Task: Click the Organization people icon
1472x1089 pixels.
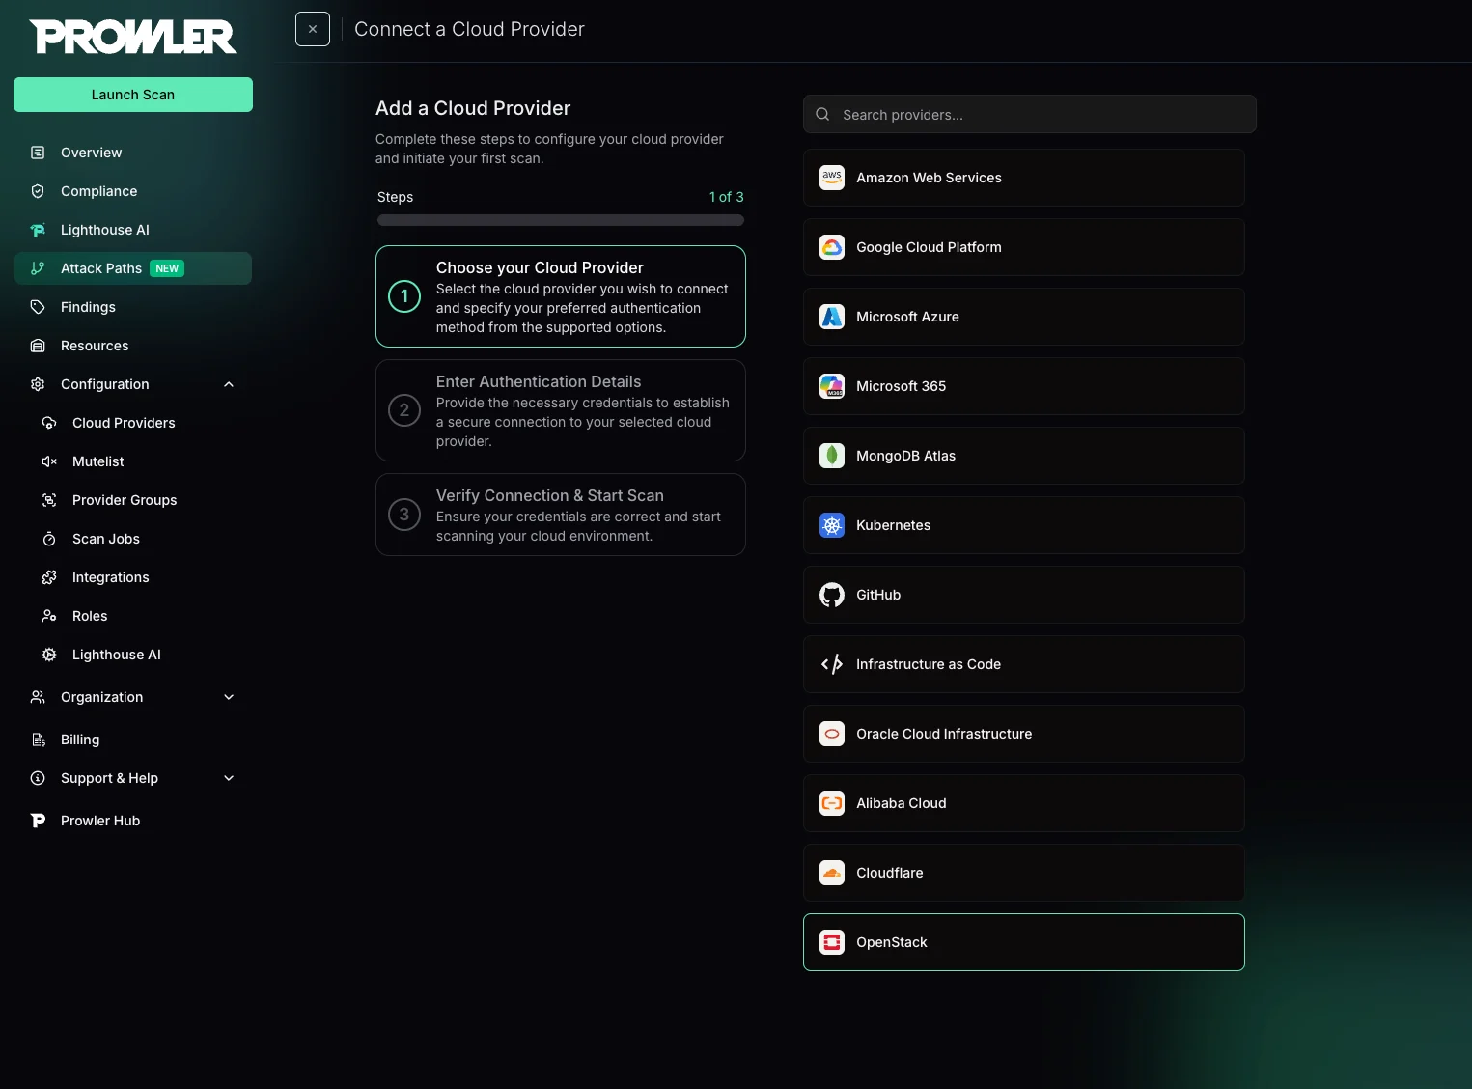Action: pyautogui.click(x=38, y=697)
